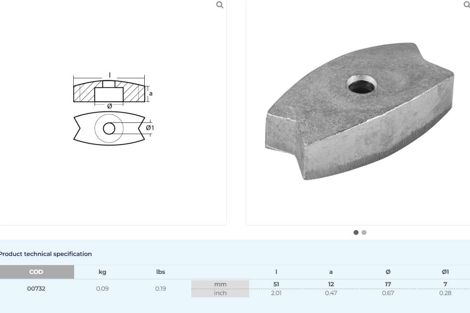Click the Product technical specification heading
The height and width of the screenshot is (313, 470).
click(x=45, y=254)
